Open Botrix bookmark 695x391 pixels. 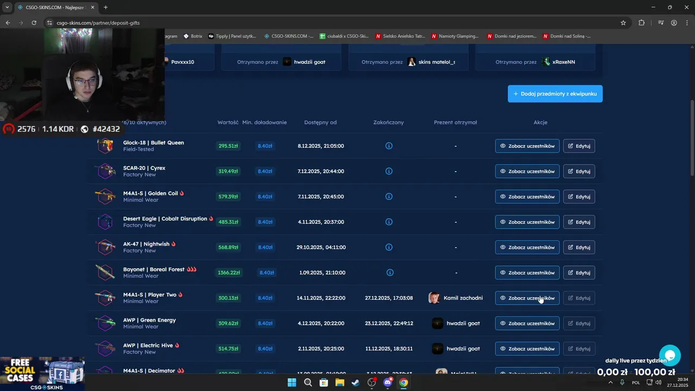(193, 36)
